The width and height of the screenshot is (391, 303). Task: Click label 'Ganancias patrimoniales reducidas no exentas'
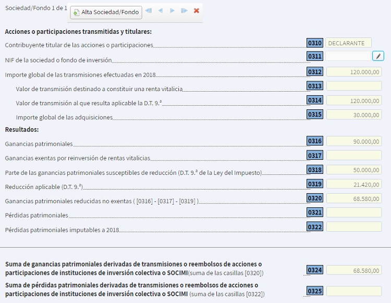coord(102,201)
